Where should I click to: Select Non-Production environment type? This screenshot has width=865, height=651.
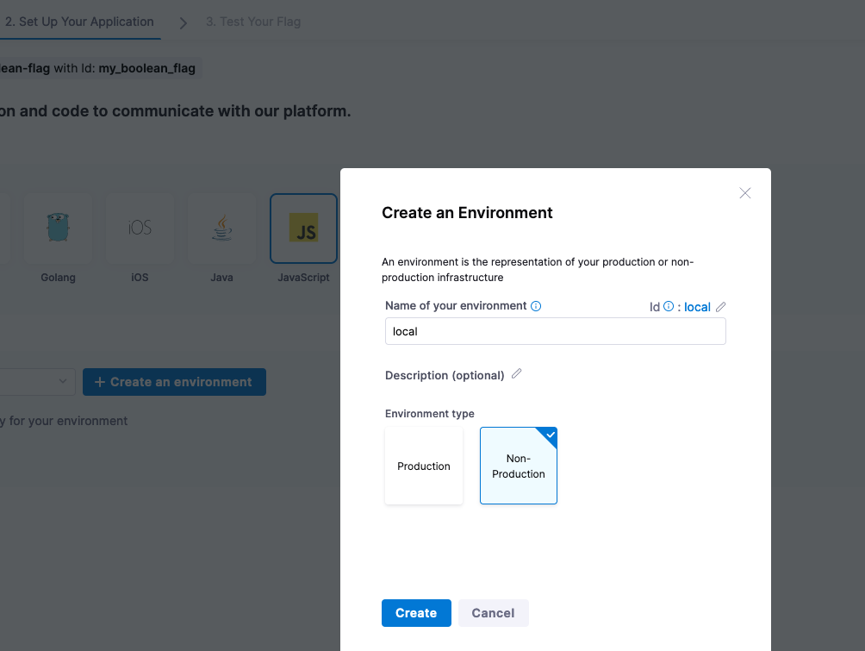519,466
